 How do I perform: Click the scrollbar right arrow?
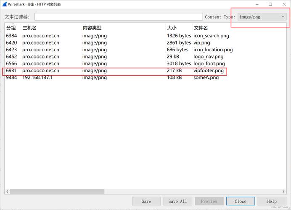[x=283, y=192]
